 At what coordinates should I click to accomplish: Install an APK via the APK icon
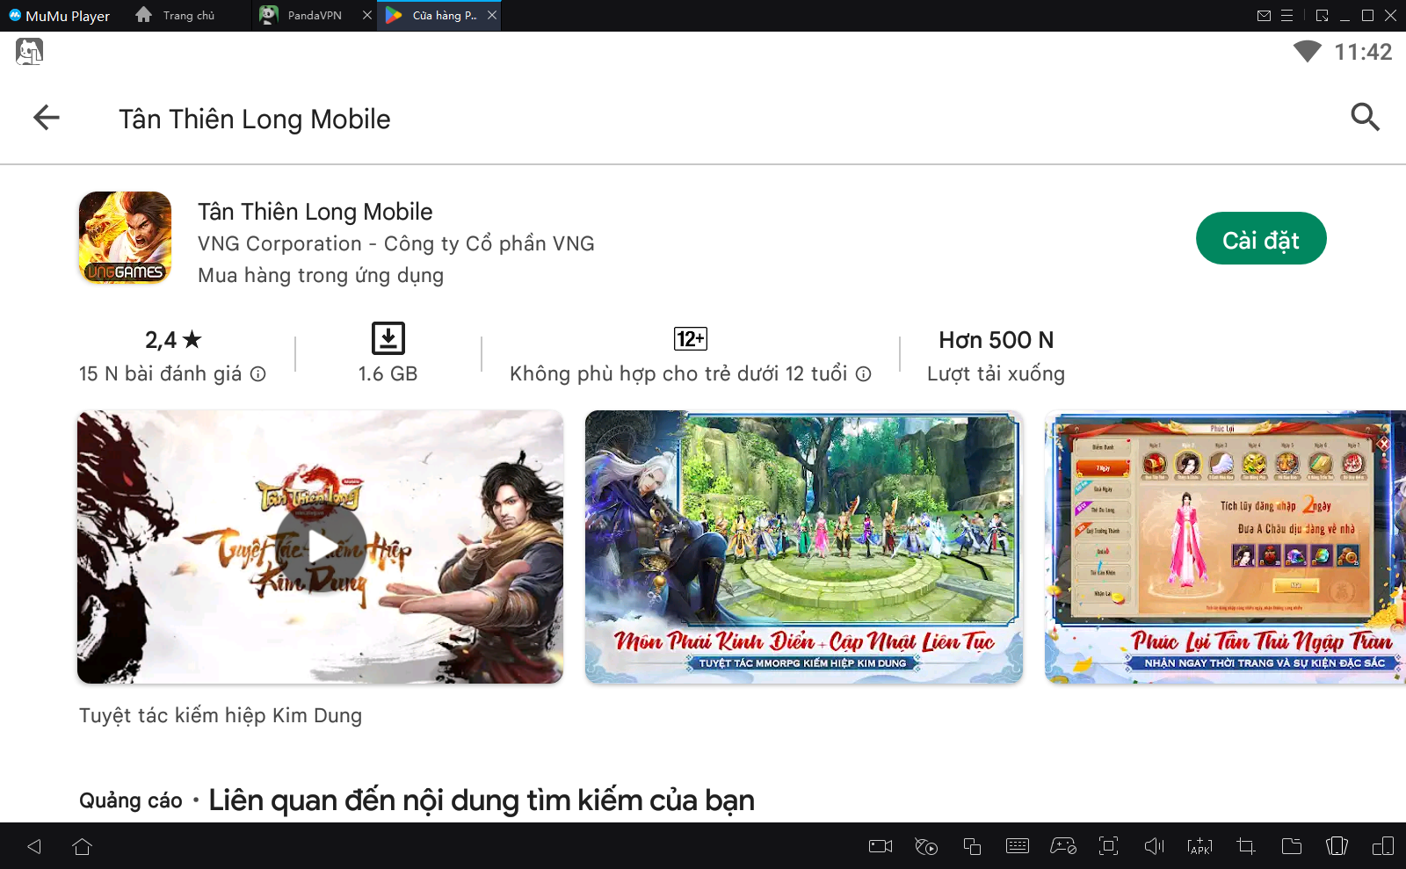coord(1199,846)
